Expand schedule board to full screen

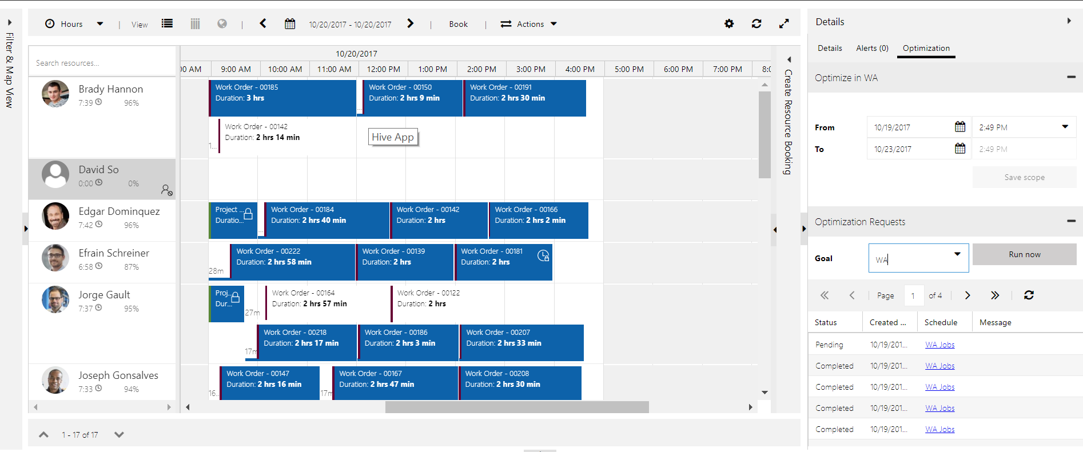[x=784, y=23]
